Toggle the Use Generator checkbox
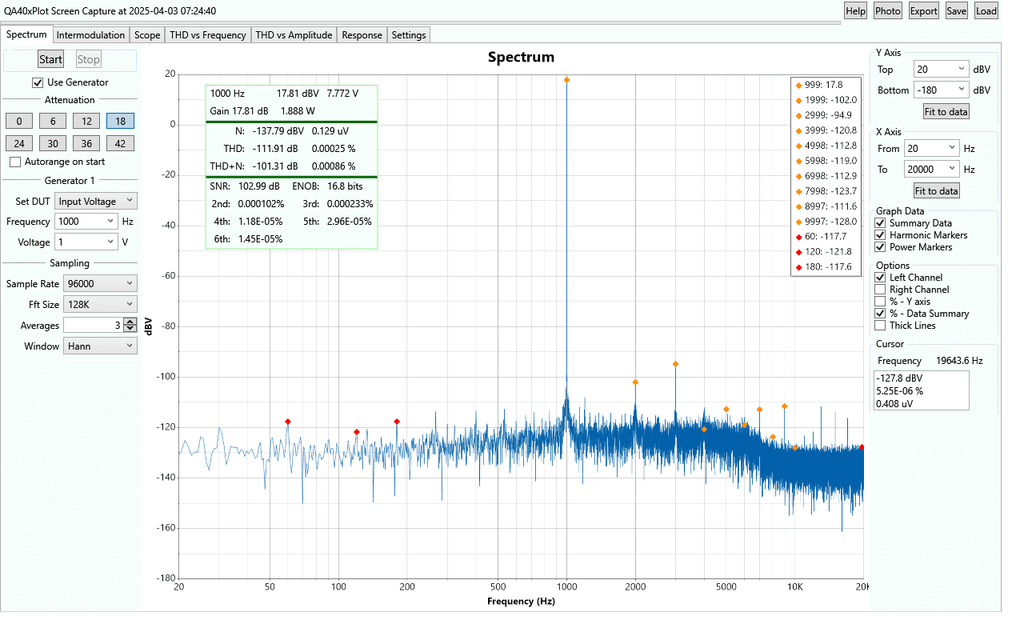Viewport: 1012px width, 640px height. [x=38, y=82]
